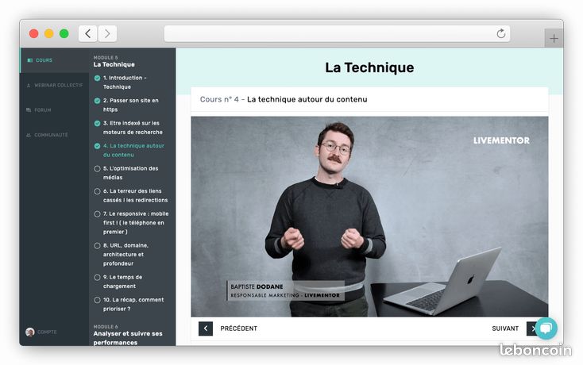Click the browser address bar
Screen dimensions: 583x365
coord(337,34)
